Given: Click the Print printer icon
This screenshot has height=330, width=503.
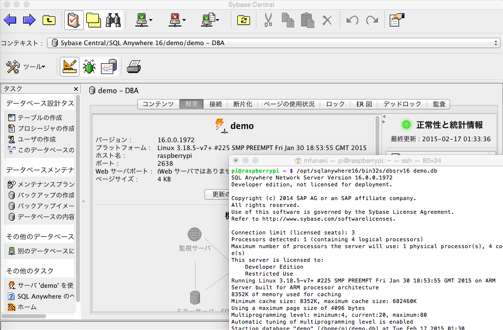Looking at the screenshot, I should [134, 67].
